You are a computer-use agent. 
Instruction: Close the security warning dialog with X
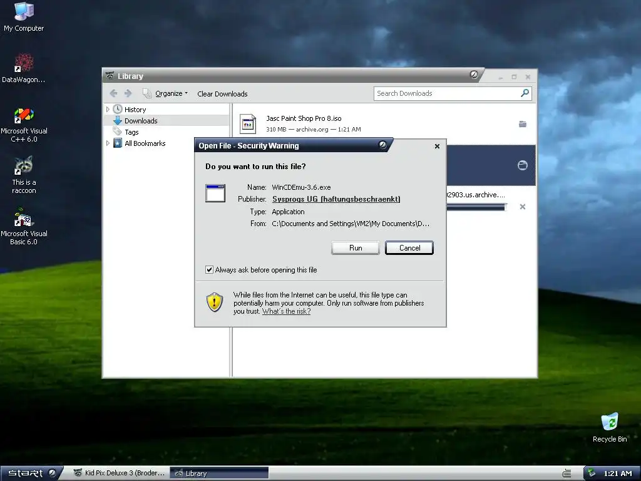(x=437, y=146)
